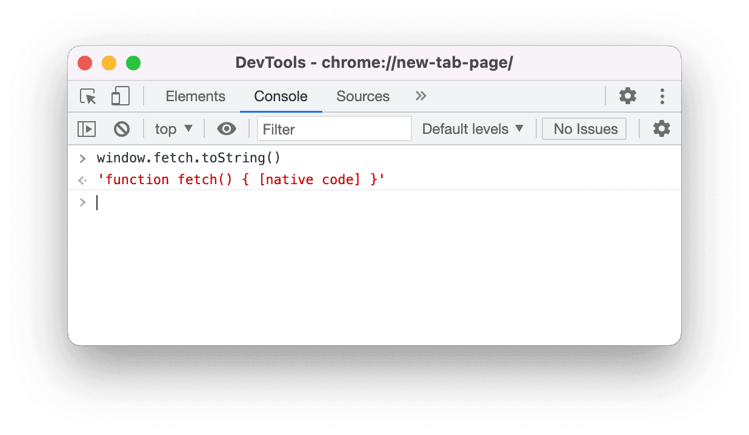Open the top JavaScript context dropdown
The height and width of the screenshot is (435, 749).
tap(173, 129)
